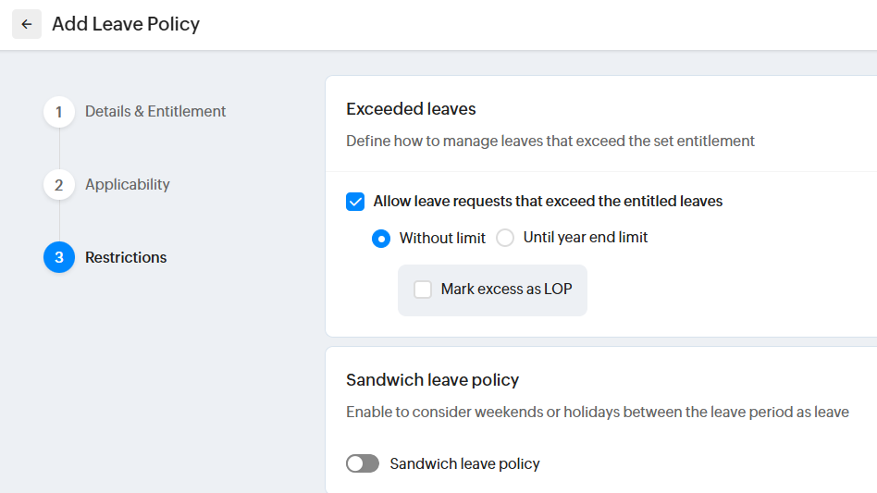Click the Sandwich leave policy toggle label

pyautogui.click(x=464, y=463)
